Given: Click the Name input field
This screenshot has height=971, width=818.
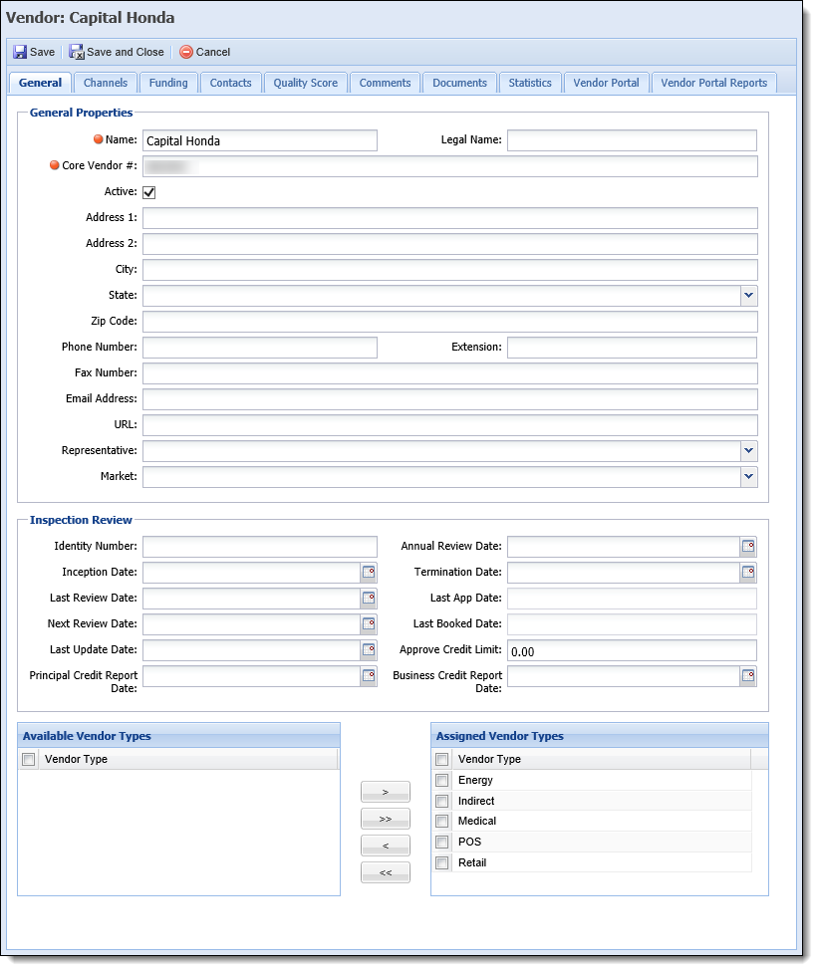Looking at the screenshot, I should tap(260, 140).
